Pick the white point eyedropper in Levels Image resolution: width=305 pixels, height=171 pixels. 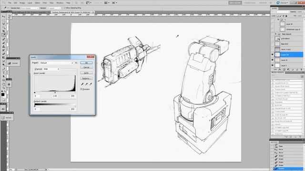(x=91, y=84)
